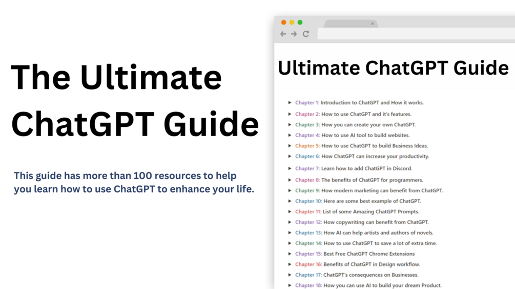Click 'ChatGPT's consequences on Businesses.'
This screenshot has width=515, height=289.
point(371,275)
